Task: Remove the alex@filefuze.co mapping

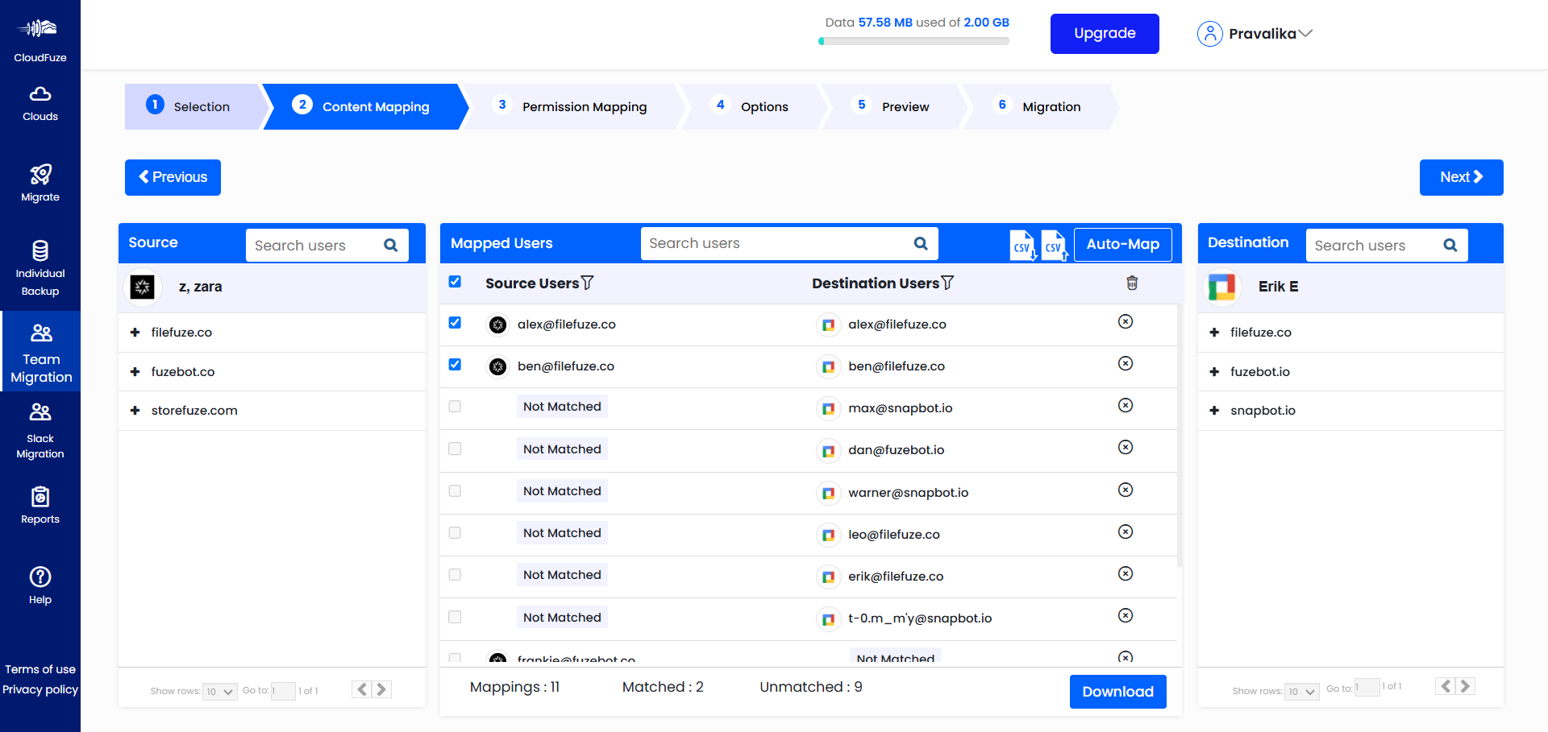Action: click(x=1126, y=321)
